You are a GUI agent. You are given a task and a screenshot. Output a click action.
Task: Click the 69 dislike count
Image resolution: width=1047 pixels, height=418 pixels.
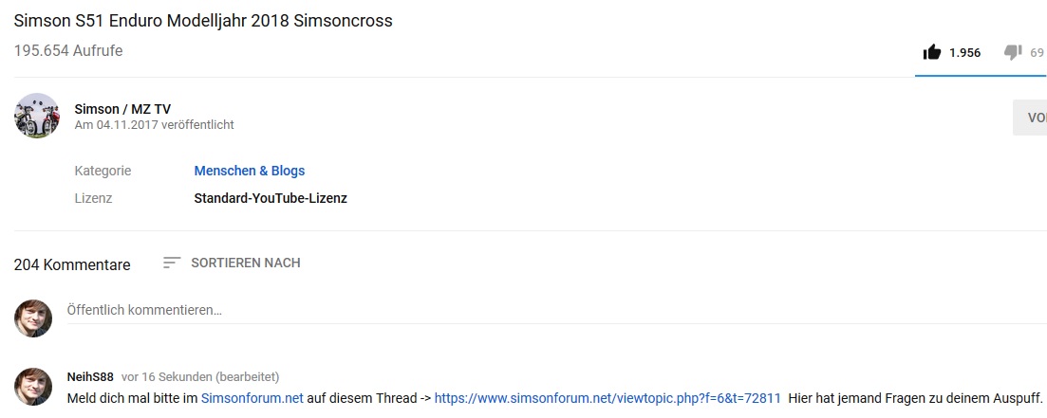[1037, 53]
